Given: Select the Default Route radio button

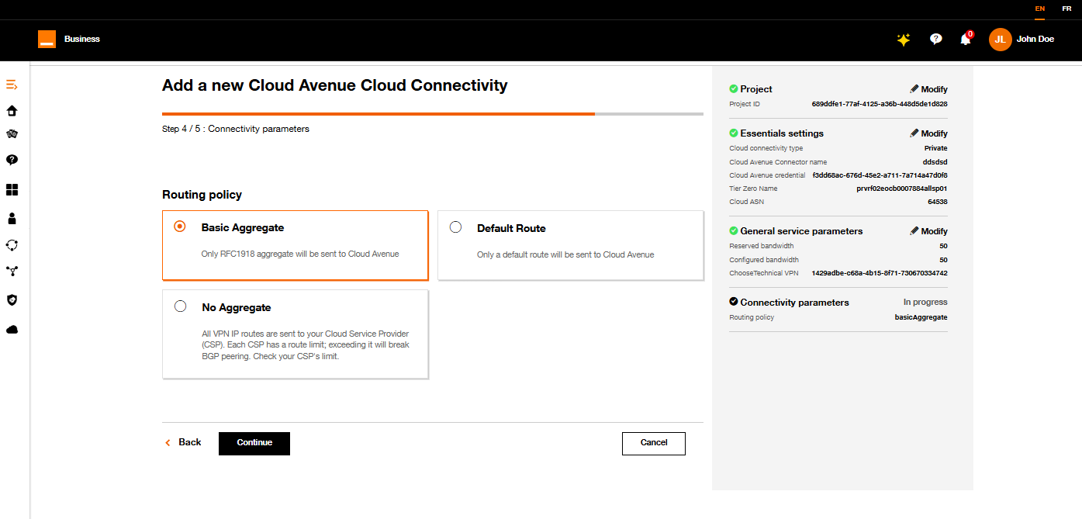Looking at the screenshot, I should pyautogui.click(x=456, y=227).
